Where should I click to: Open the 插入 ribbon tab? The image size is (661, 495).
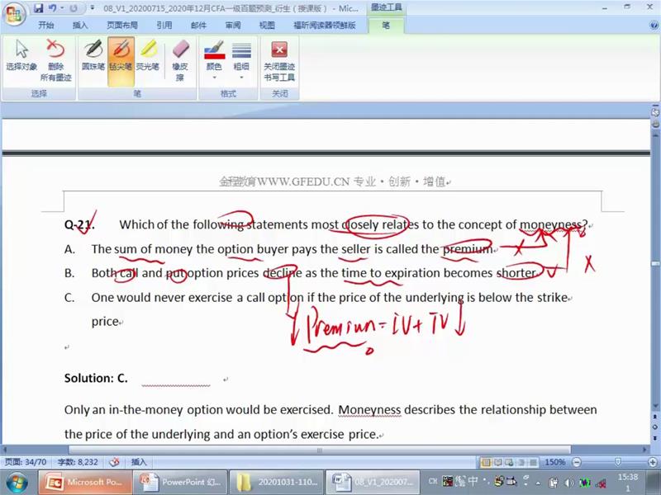click(80, 26)
